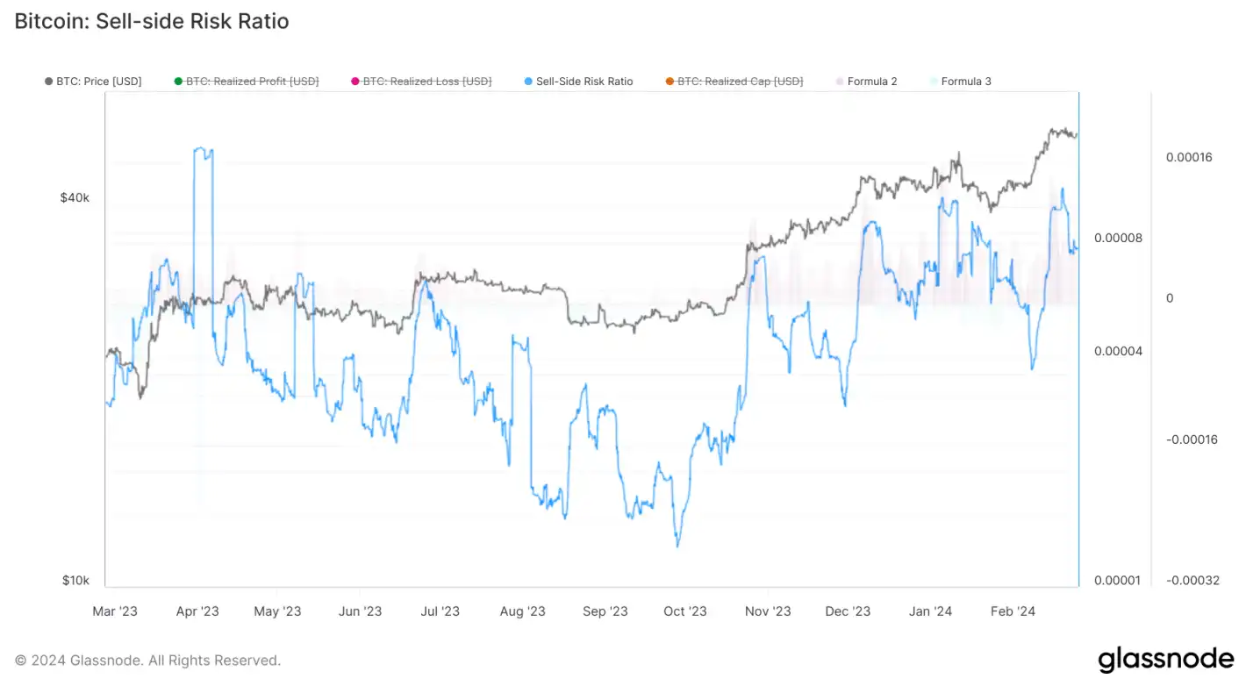The image size is (1246, 693).
Task: Select the "Oct '23" x-axis label
Action: tap(685, 611)
